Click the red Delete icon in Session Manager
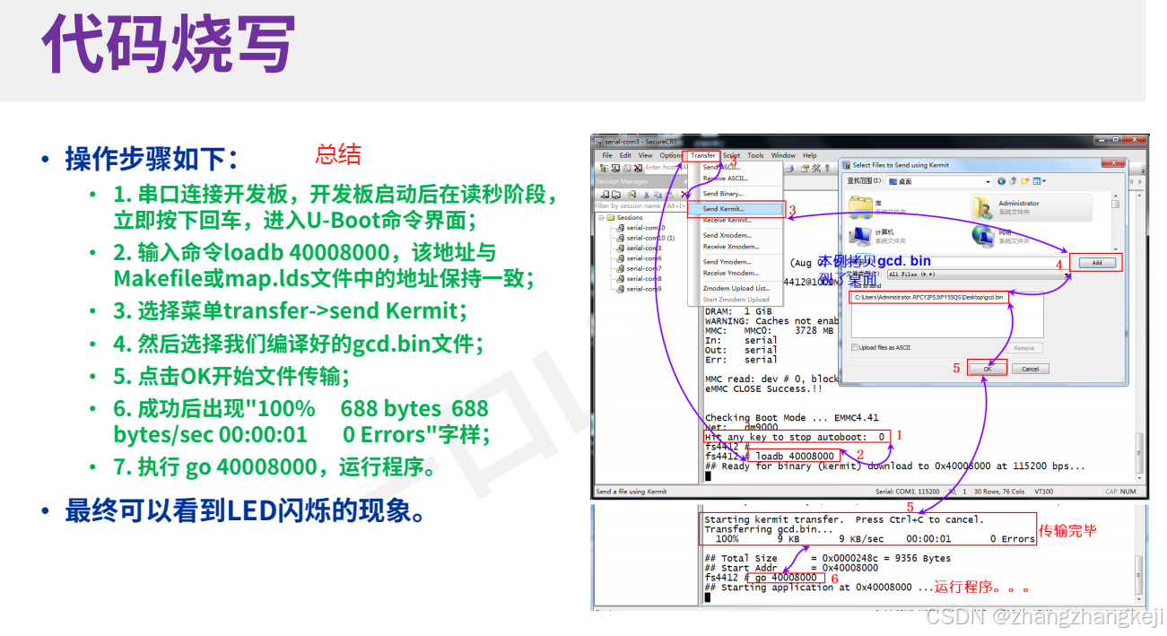Viewport: 1167px width, 636px height. coord(684,194)
